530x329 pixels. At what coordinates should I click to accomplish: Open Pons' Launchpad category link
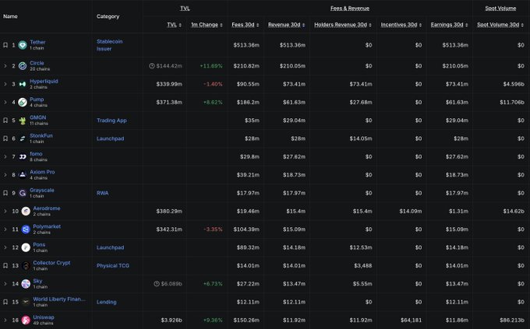[110, 247]
